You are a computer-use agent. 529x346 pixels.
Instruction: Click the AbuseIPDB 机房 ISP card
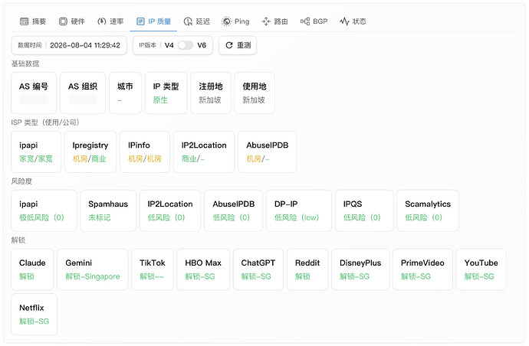268,152
